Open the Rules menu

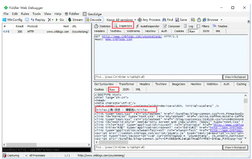tap(25, 14)
